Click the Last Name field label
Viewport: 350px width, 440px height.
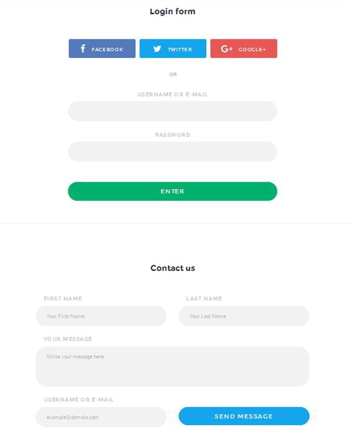[204, 299]
